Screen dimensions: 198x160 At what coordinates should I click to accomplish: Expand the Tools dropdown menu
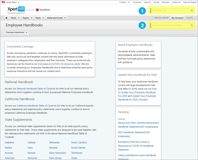coord(40,18)
